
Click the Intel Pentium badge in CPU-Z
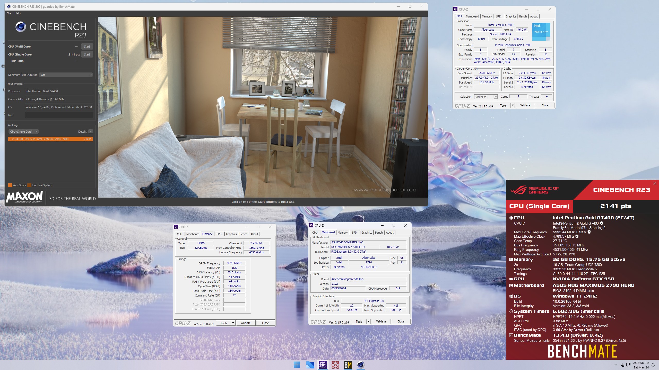point(541,32)
